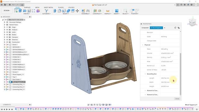This screenshot has height=112, width=199.
Task: Select the Bowls:1 tree item
Action: pos(15,44)
